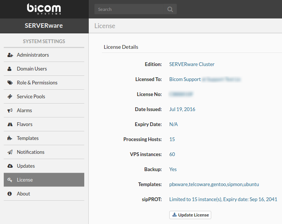Click the Updates cloud download icon
Screen dimensions: 282x224
(x=10, y=166)
